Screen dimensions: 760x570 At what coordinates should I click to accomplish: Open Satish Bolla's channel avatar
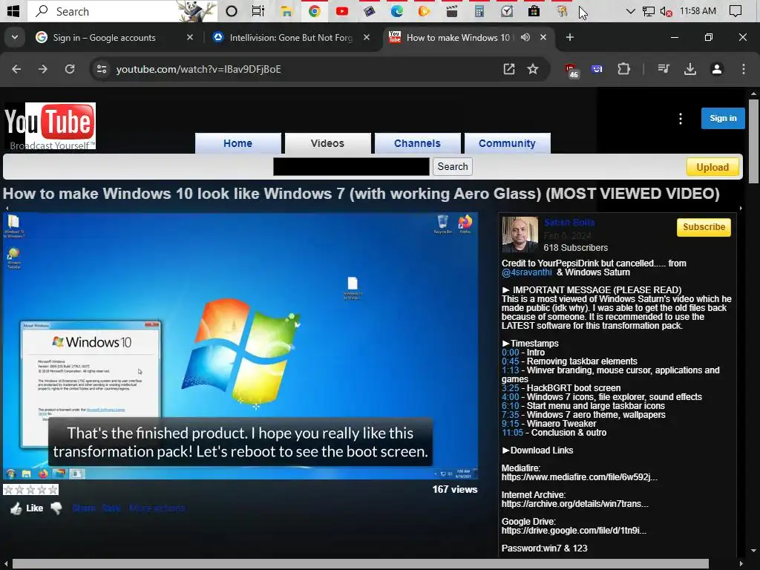[520, 235]
